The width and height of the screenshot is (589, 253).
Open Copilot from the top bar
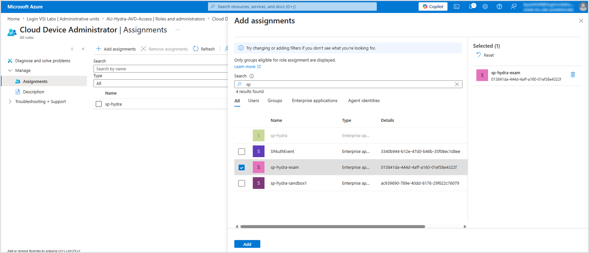pyautogui.click(x=433, y=6)
